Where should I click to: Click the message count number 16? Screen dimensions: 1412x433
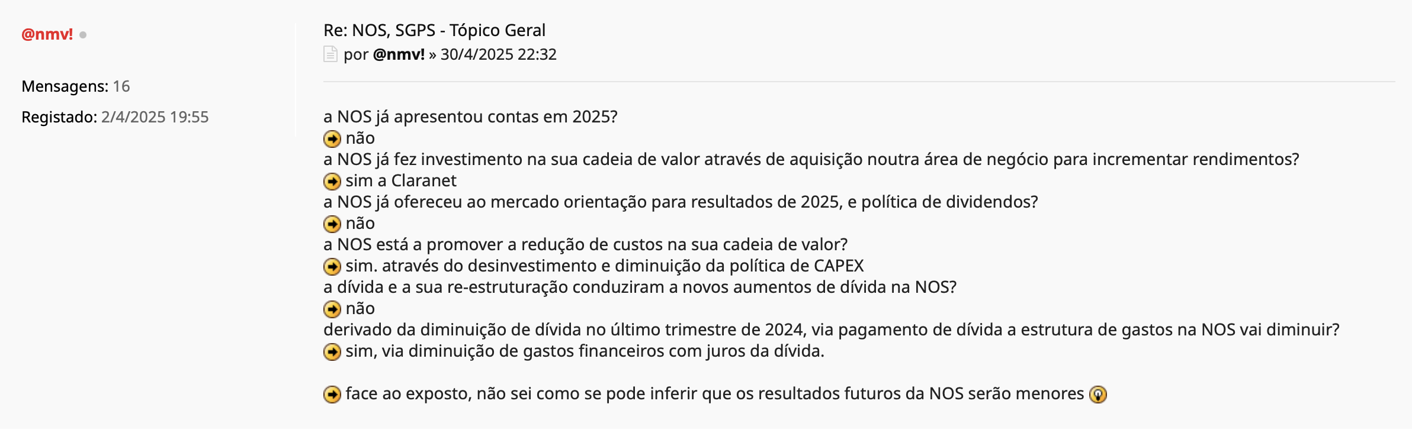(121, 86)
